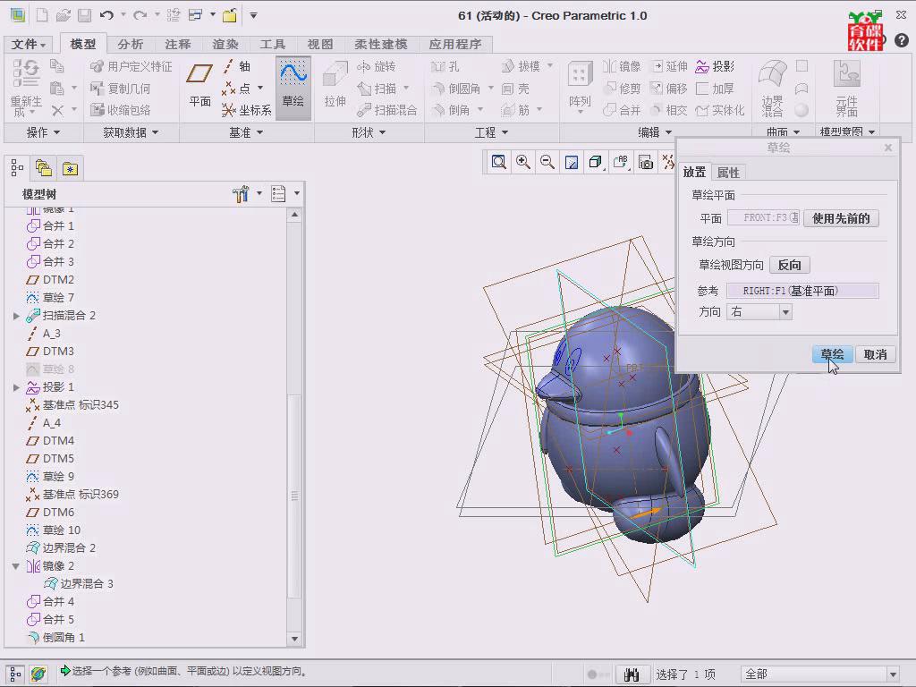This screenshot has height=687, width=916.
Task: Toggle the browser display icon in status bar
Action: [38, 674]
